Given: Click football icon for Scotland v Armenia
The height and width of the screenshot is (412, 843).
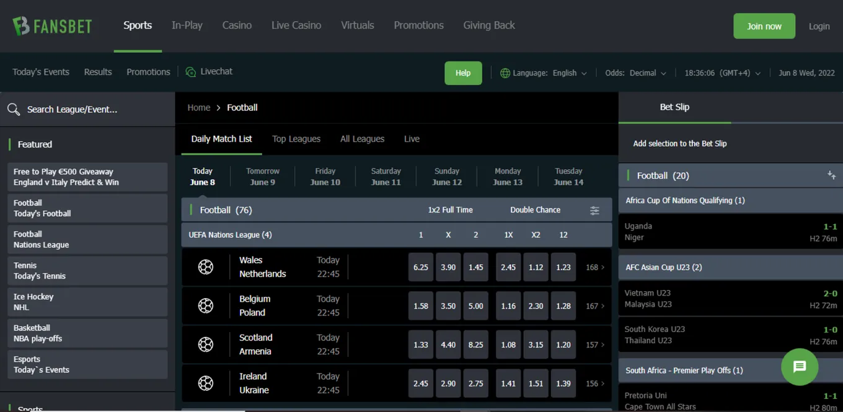Looking at the screenshot, I should pos(206,344).
